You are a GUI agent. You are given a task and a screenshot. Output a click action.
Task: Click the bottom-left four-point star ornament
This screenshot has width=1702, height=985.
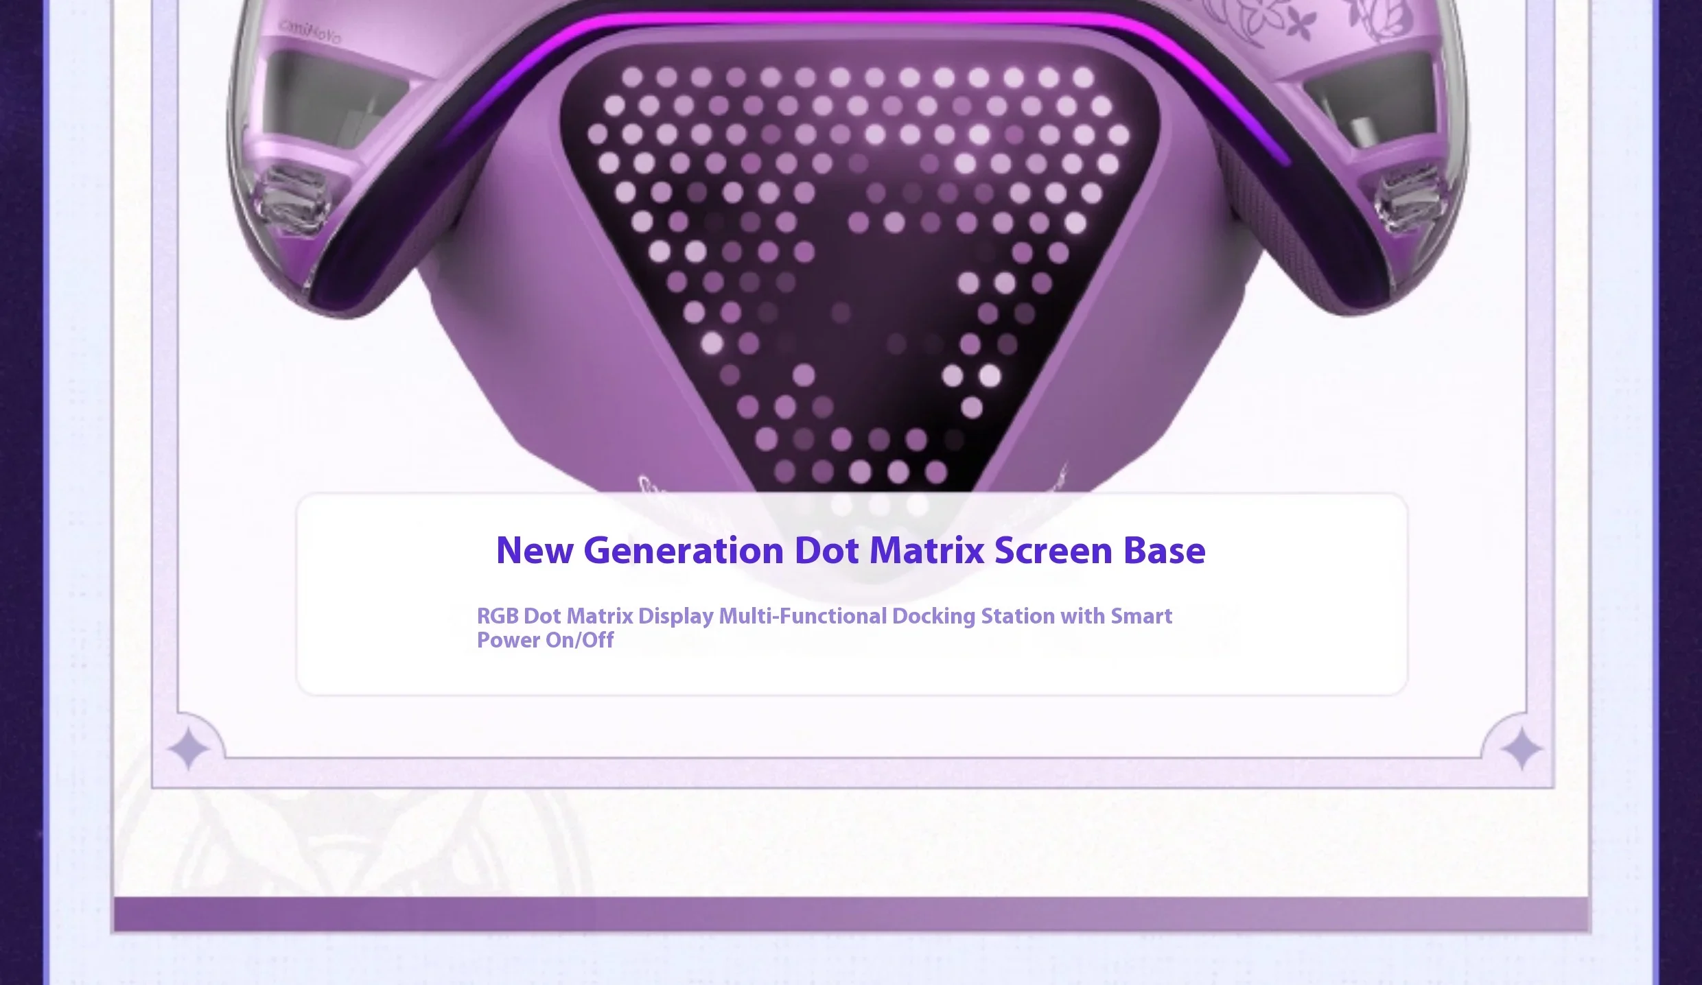(x=188, y=749)
